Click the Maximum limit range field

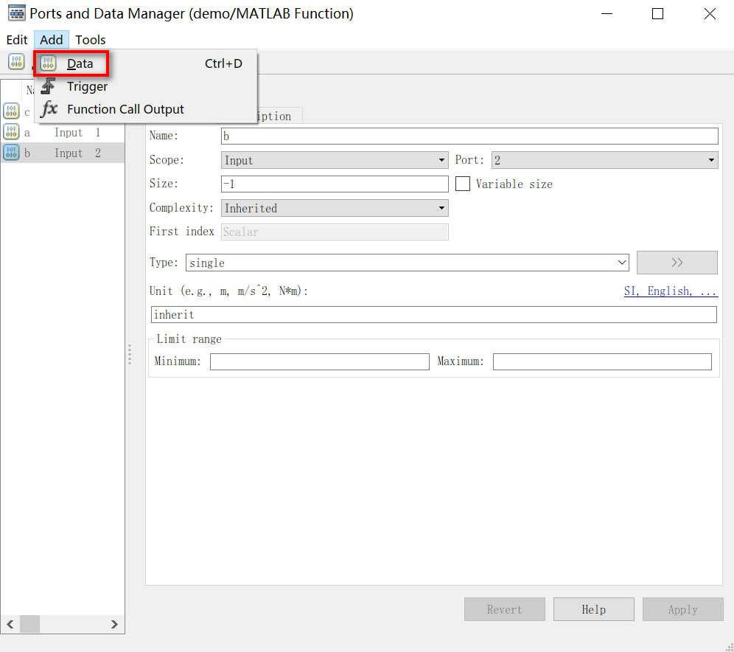tap(603, 361)
